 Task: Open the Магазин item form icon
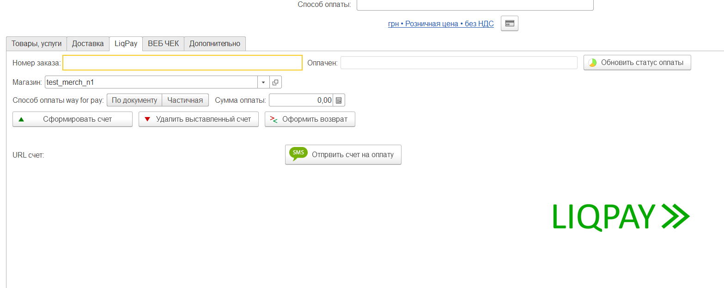tap(275, 82)
